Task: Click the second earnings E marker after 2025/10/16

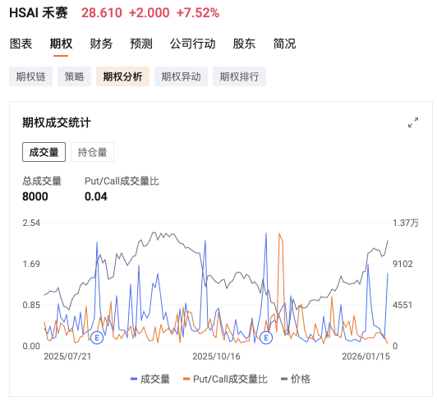Action: [x=266, y=338]
